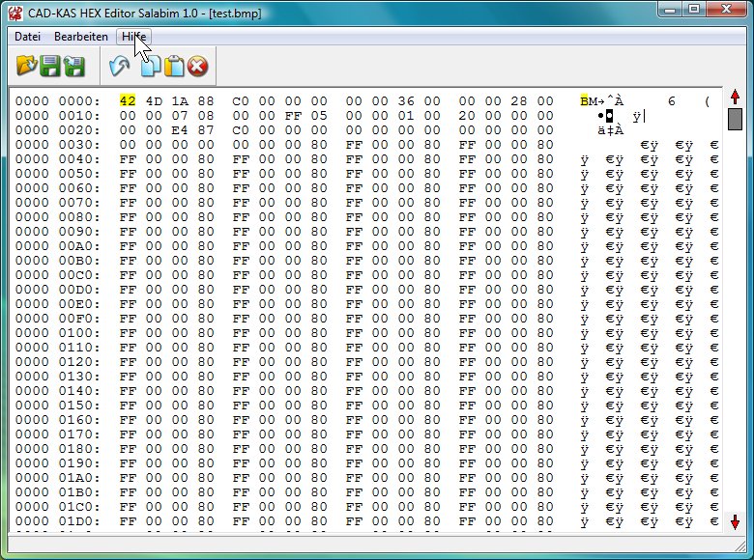The image size is (754, 560).
Task: Open the Bearbeiten menu
Action: (81, 36)
